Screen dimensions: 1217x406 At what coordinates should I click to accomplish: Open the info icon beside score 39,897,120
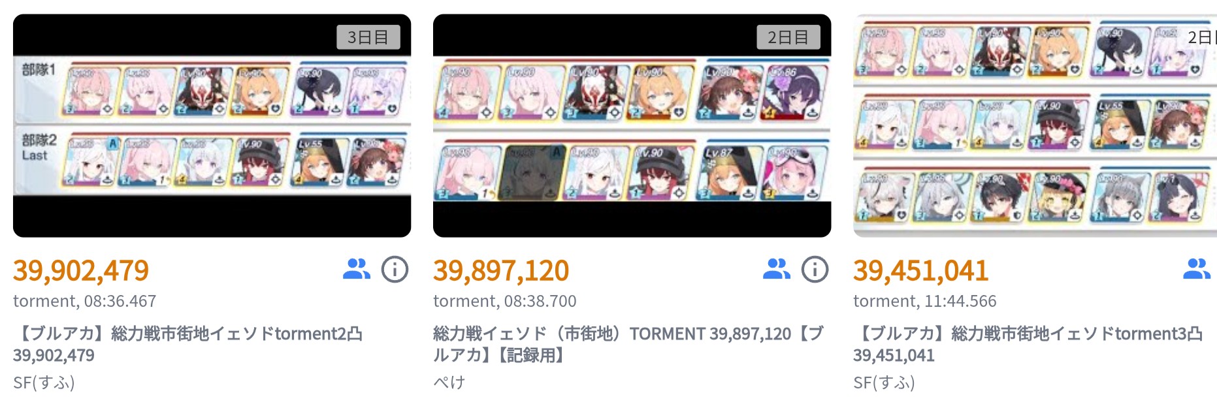tap(815, 269)
